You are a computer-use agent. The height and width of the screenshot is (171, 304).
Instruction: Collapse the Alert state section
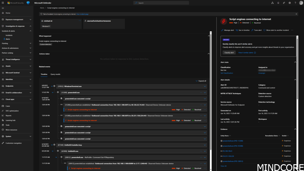(295, 62)
